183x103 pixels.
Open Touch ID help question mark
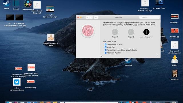tap(157, 54)
